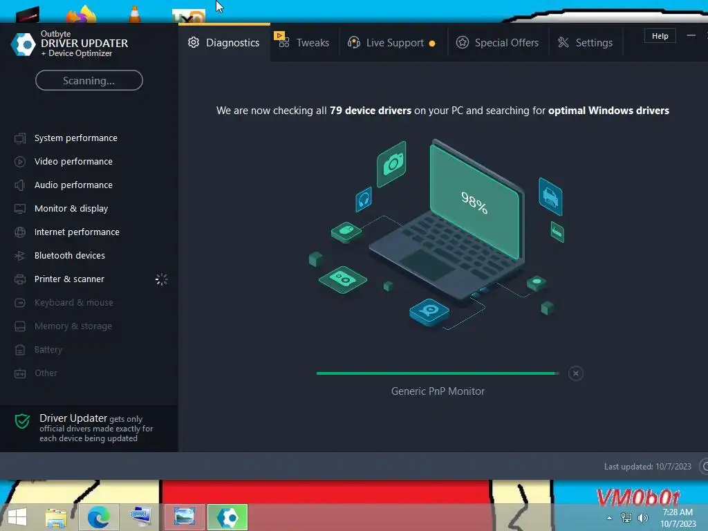
Task: Open File Explorer from the taskbar
Action: pos(56,517)
